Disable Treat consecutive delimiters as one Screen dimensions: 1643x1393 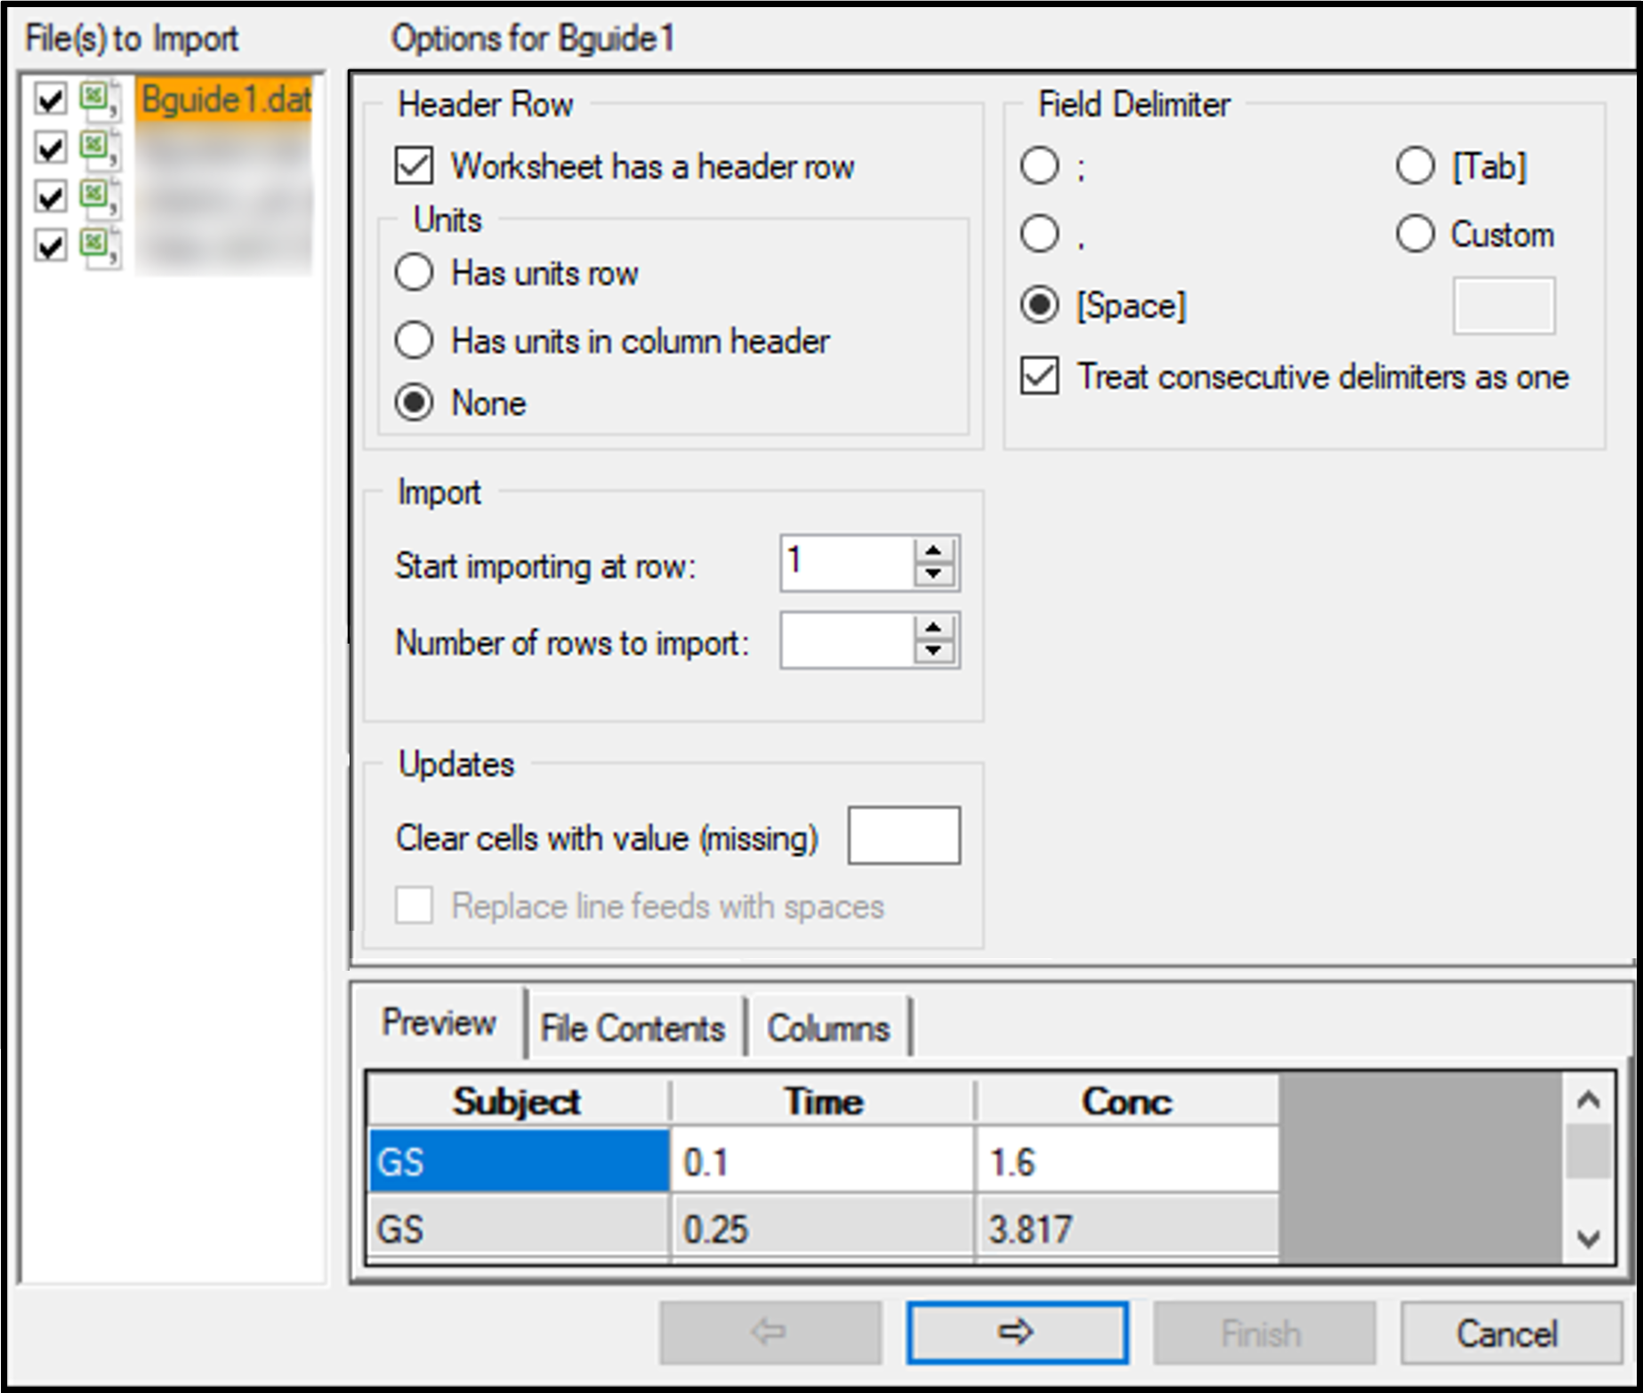1039,376
